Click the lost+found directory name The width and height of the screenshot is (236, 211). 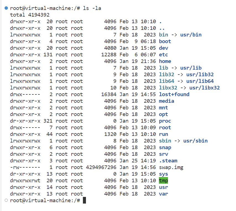point(174,94)
